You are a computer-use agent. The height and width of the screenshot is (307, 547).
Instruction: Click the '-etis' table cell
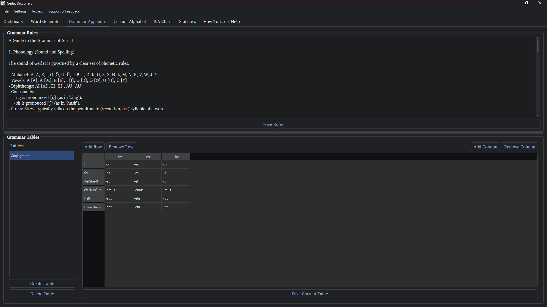[147, 198]
